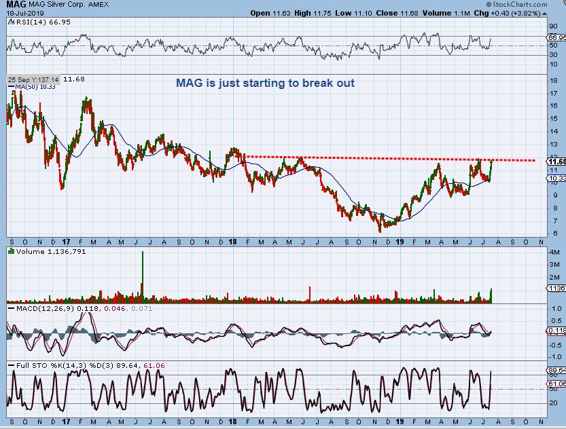Image resolution: width=566 pixels, height=429 pixels.
Task: Open the StockCharts.com copyright link
Action: (x=516, y=4)
